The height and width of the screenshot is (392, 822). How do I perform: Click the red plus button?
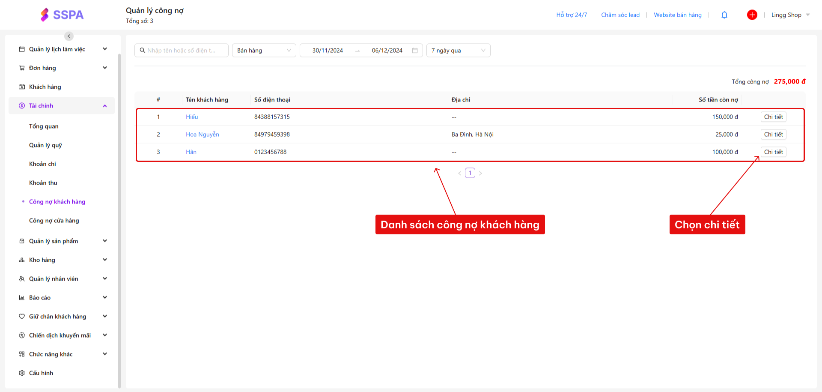coord(752,15)
